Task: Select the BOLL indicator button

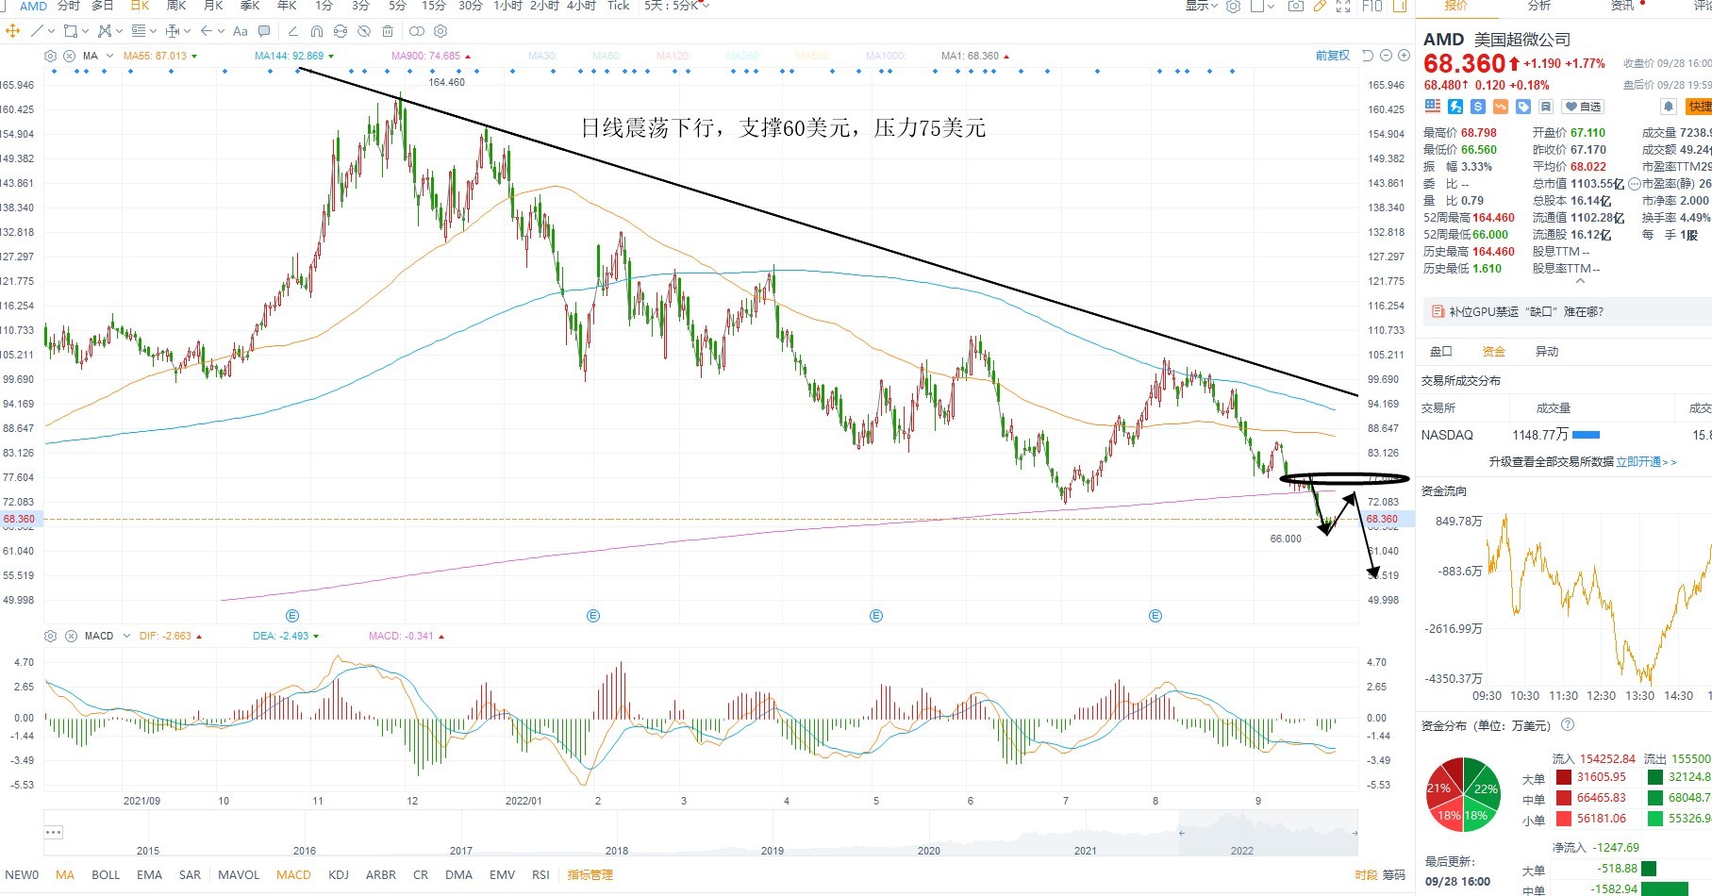Action: 106,875
